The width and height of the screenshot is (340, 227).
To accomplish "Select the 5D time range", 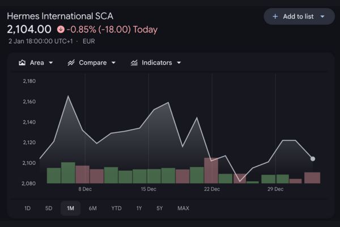I will pos(49,208).
